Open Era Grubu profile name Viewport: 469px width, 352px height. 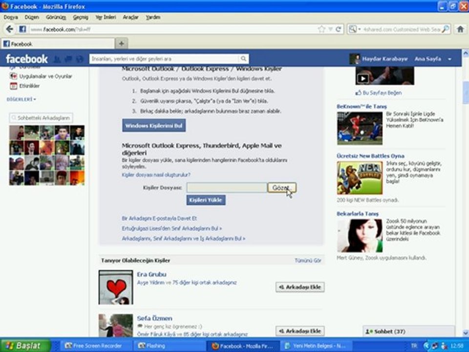point(151,274)
